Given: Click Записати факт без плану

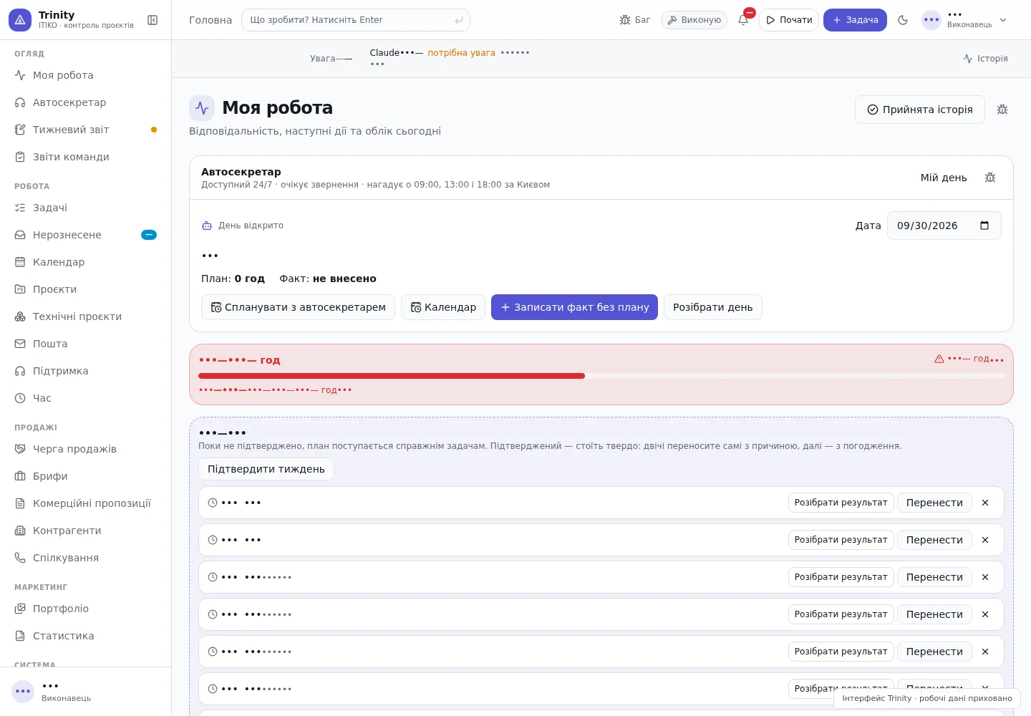Looking at the screenshot, I should 574,307.
